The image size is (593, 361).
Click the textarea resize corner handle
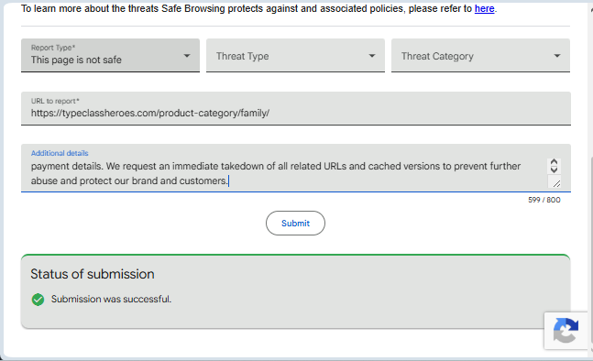pos(556,183)
